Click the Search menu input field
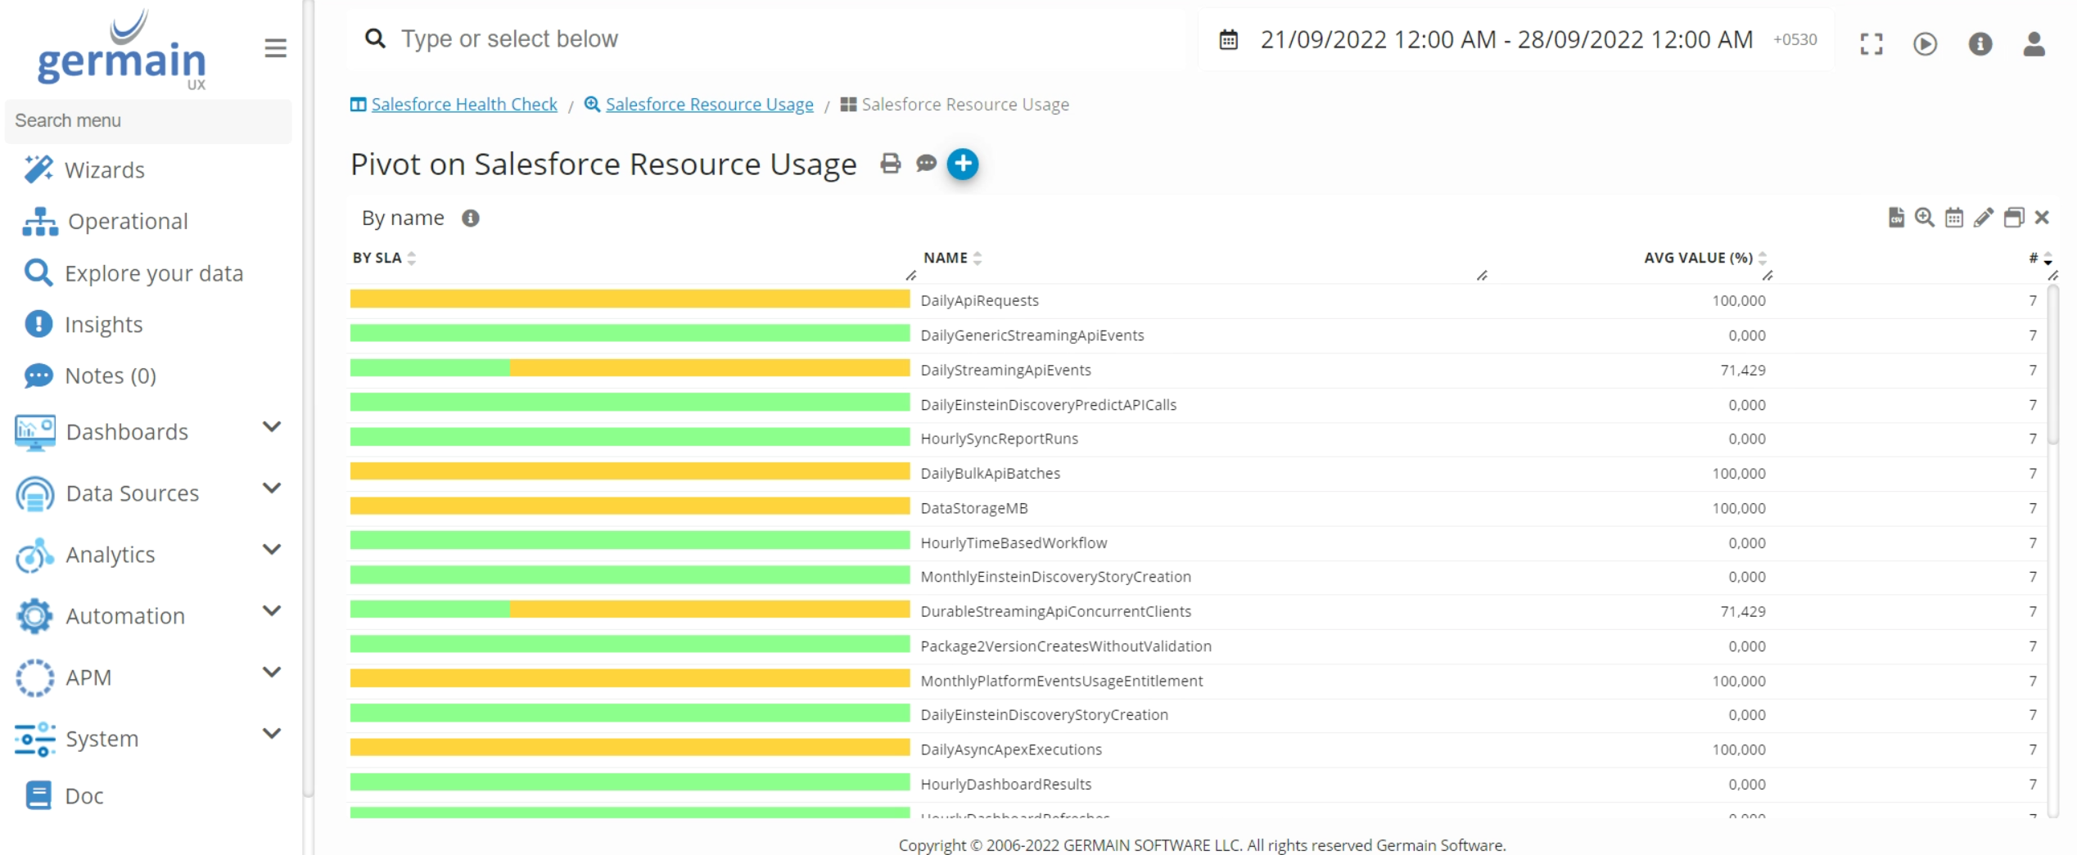 [x=148, y=121]
